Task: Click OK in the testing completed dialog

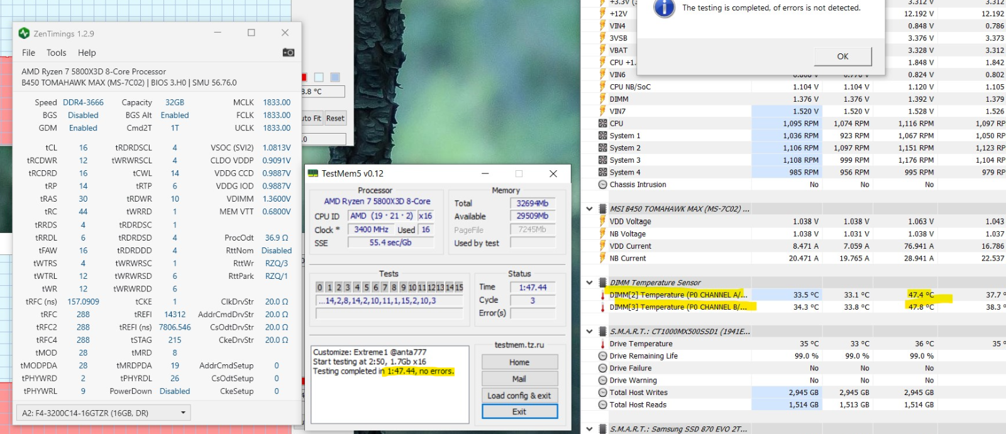Action: click(x=843, y=57)
